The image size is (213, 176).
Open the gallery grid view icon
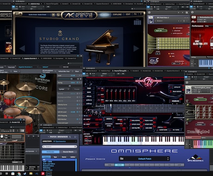pyautogui.click(x=138, y=22)
